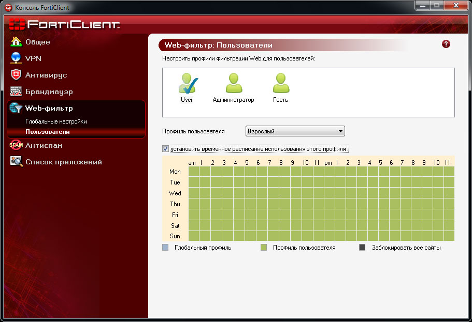Click the am column header

pos(192,163)
